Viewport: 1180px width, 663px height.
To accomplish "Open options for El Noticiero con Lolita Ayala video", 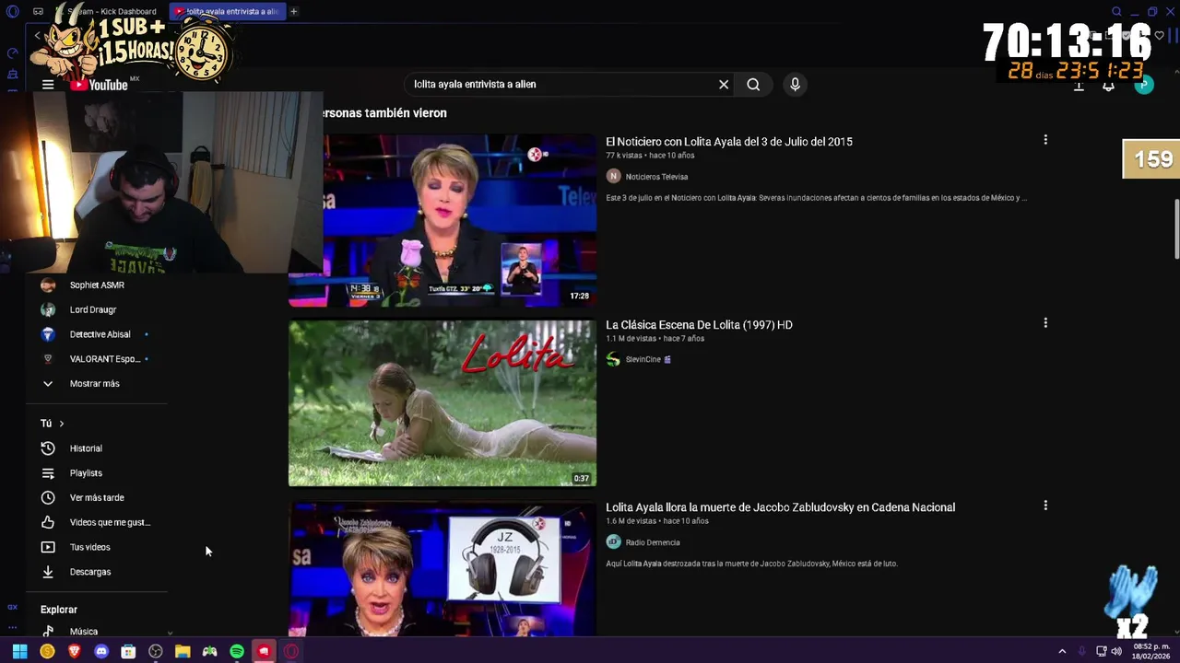I will click(x=1045, y=140).
